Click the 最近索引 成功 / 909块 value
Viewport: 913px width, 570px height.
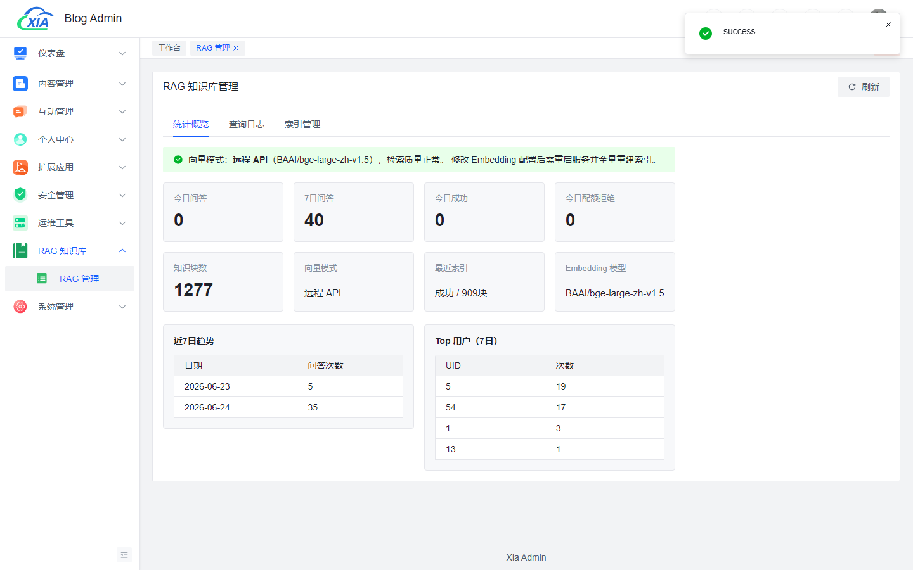461,293
